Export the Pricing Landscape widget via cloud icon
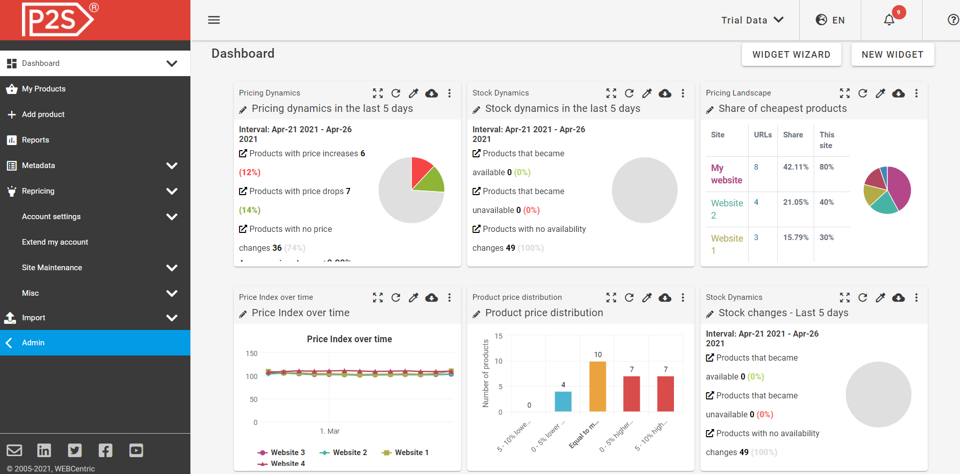960x474 pixels. pyautogui.click(x=899, y=93)
